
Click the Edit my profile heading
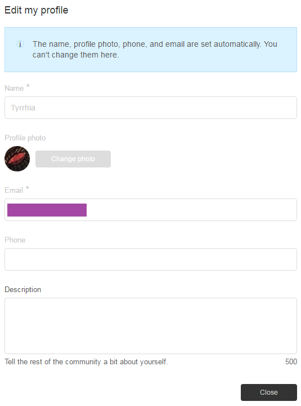(37, 10)
